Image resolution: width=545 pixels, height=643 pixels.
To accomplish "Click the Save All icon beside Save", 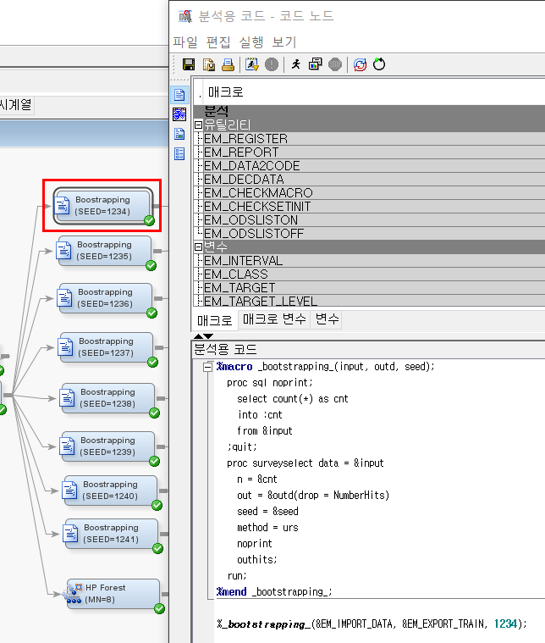I will point(209,64).
